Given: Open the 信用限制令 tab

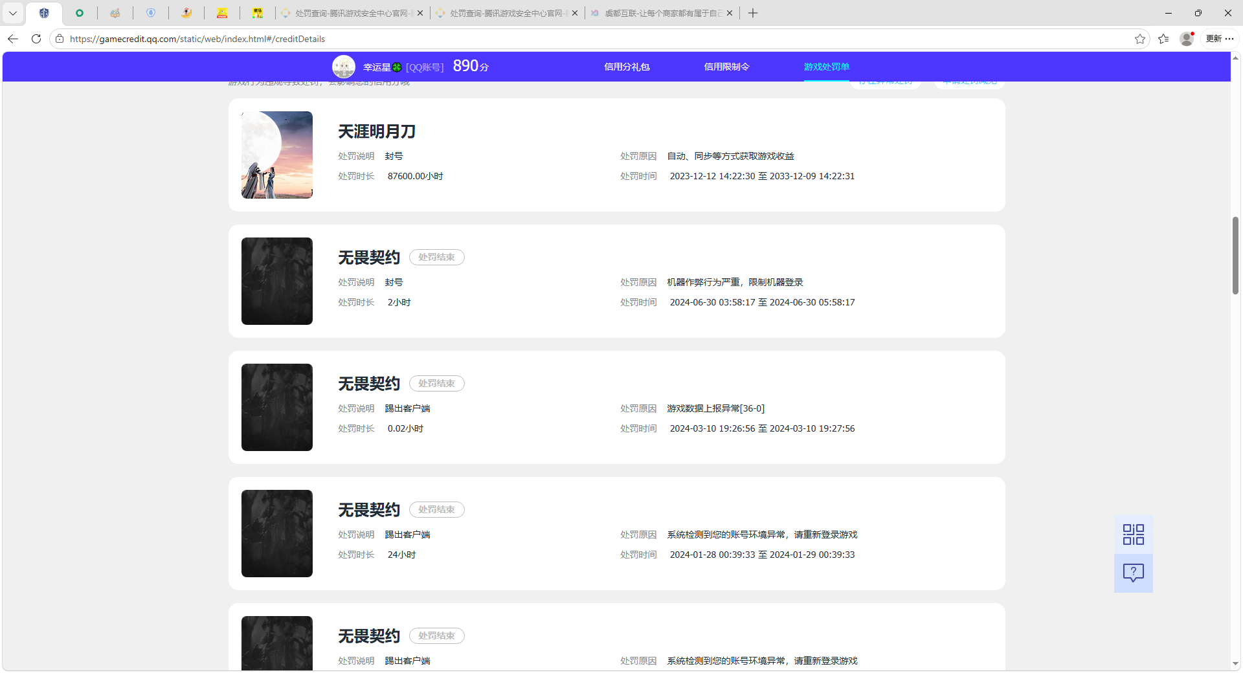Looking at the screenshot, I should [x=726, y=67].
